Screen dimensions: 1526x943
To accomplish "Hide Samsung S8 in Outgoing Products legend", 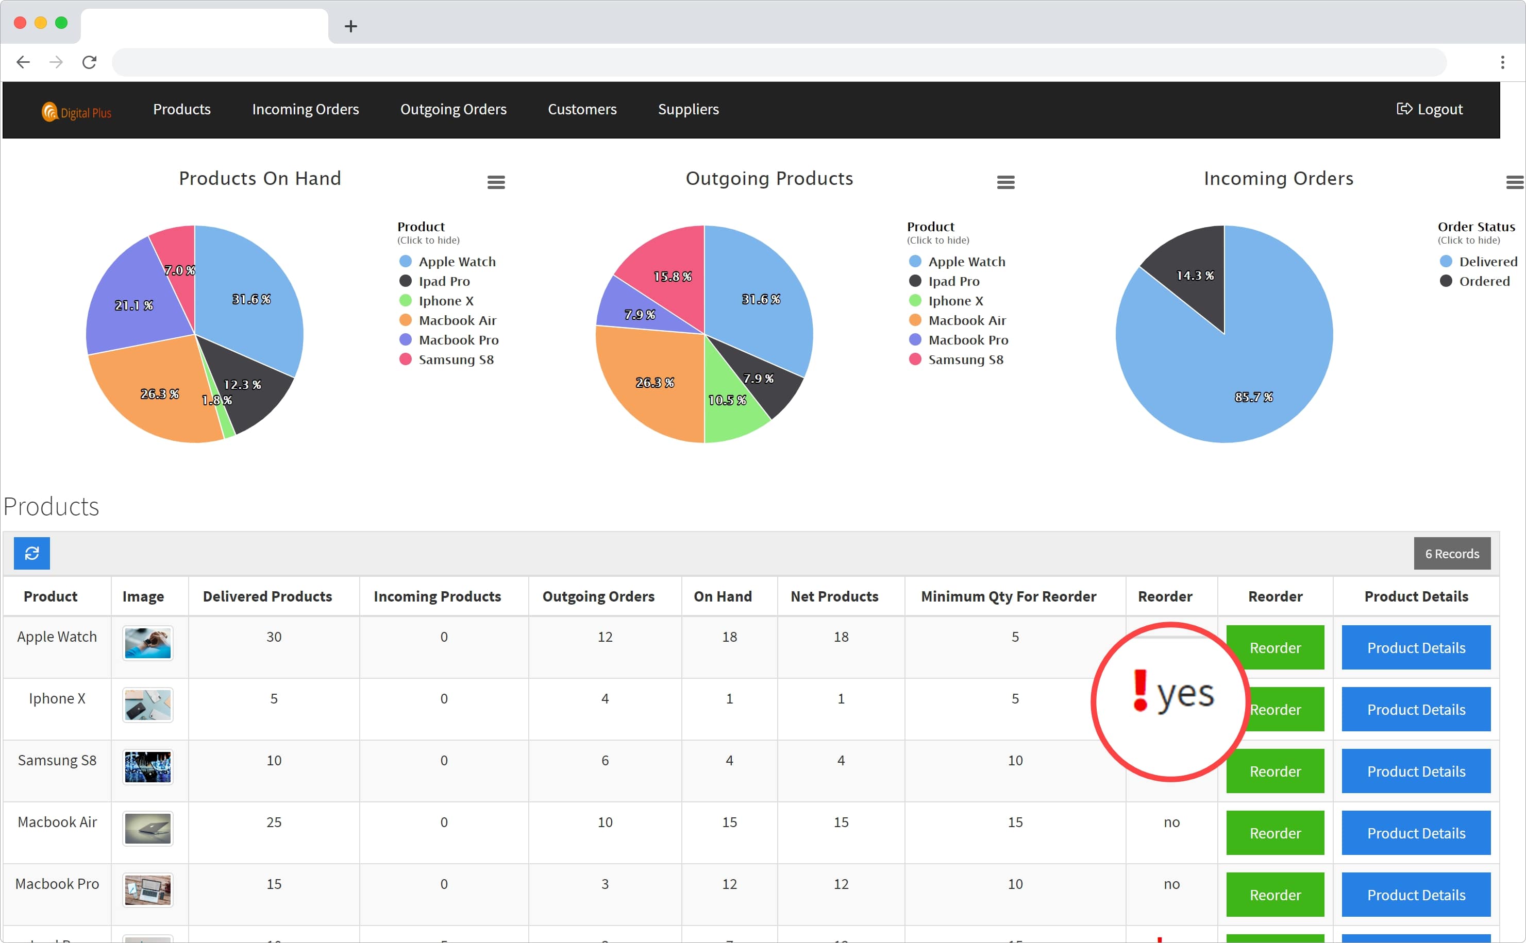I will (955, 359).
